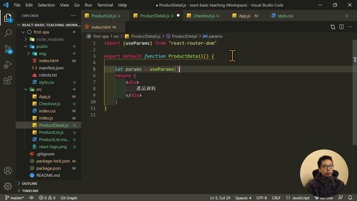Open the errors and warnings problems indicator
This screenshot has height=201, width=357.
pos(47,198)
